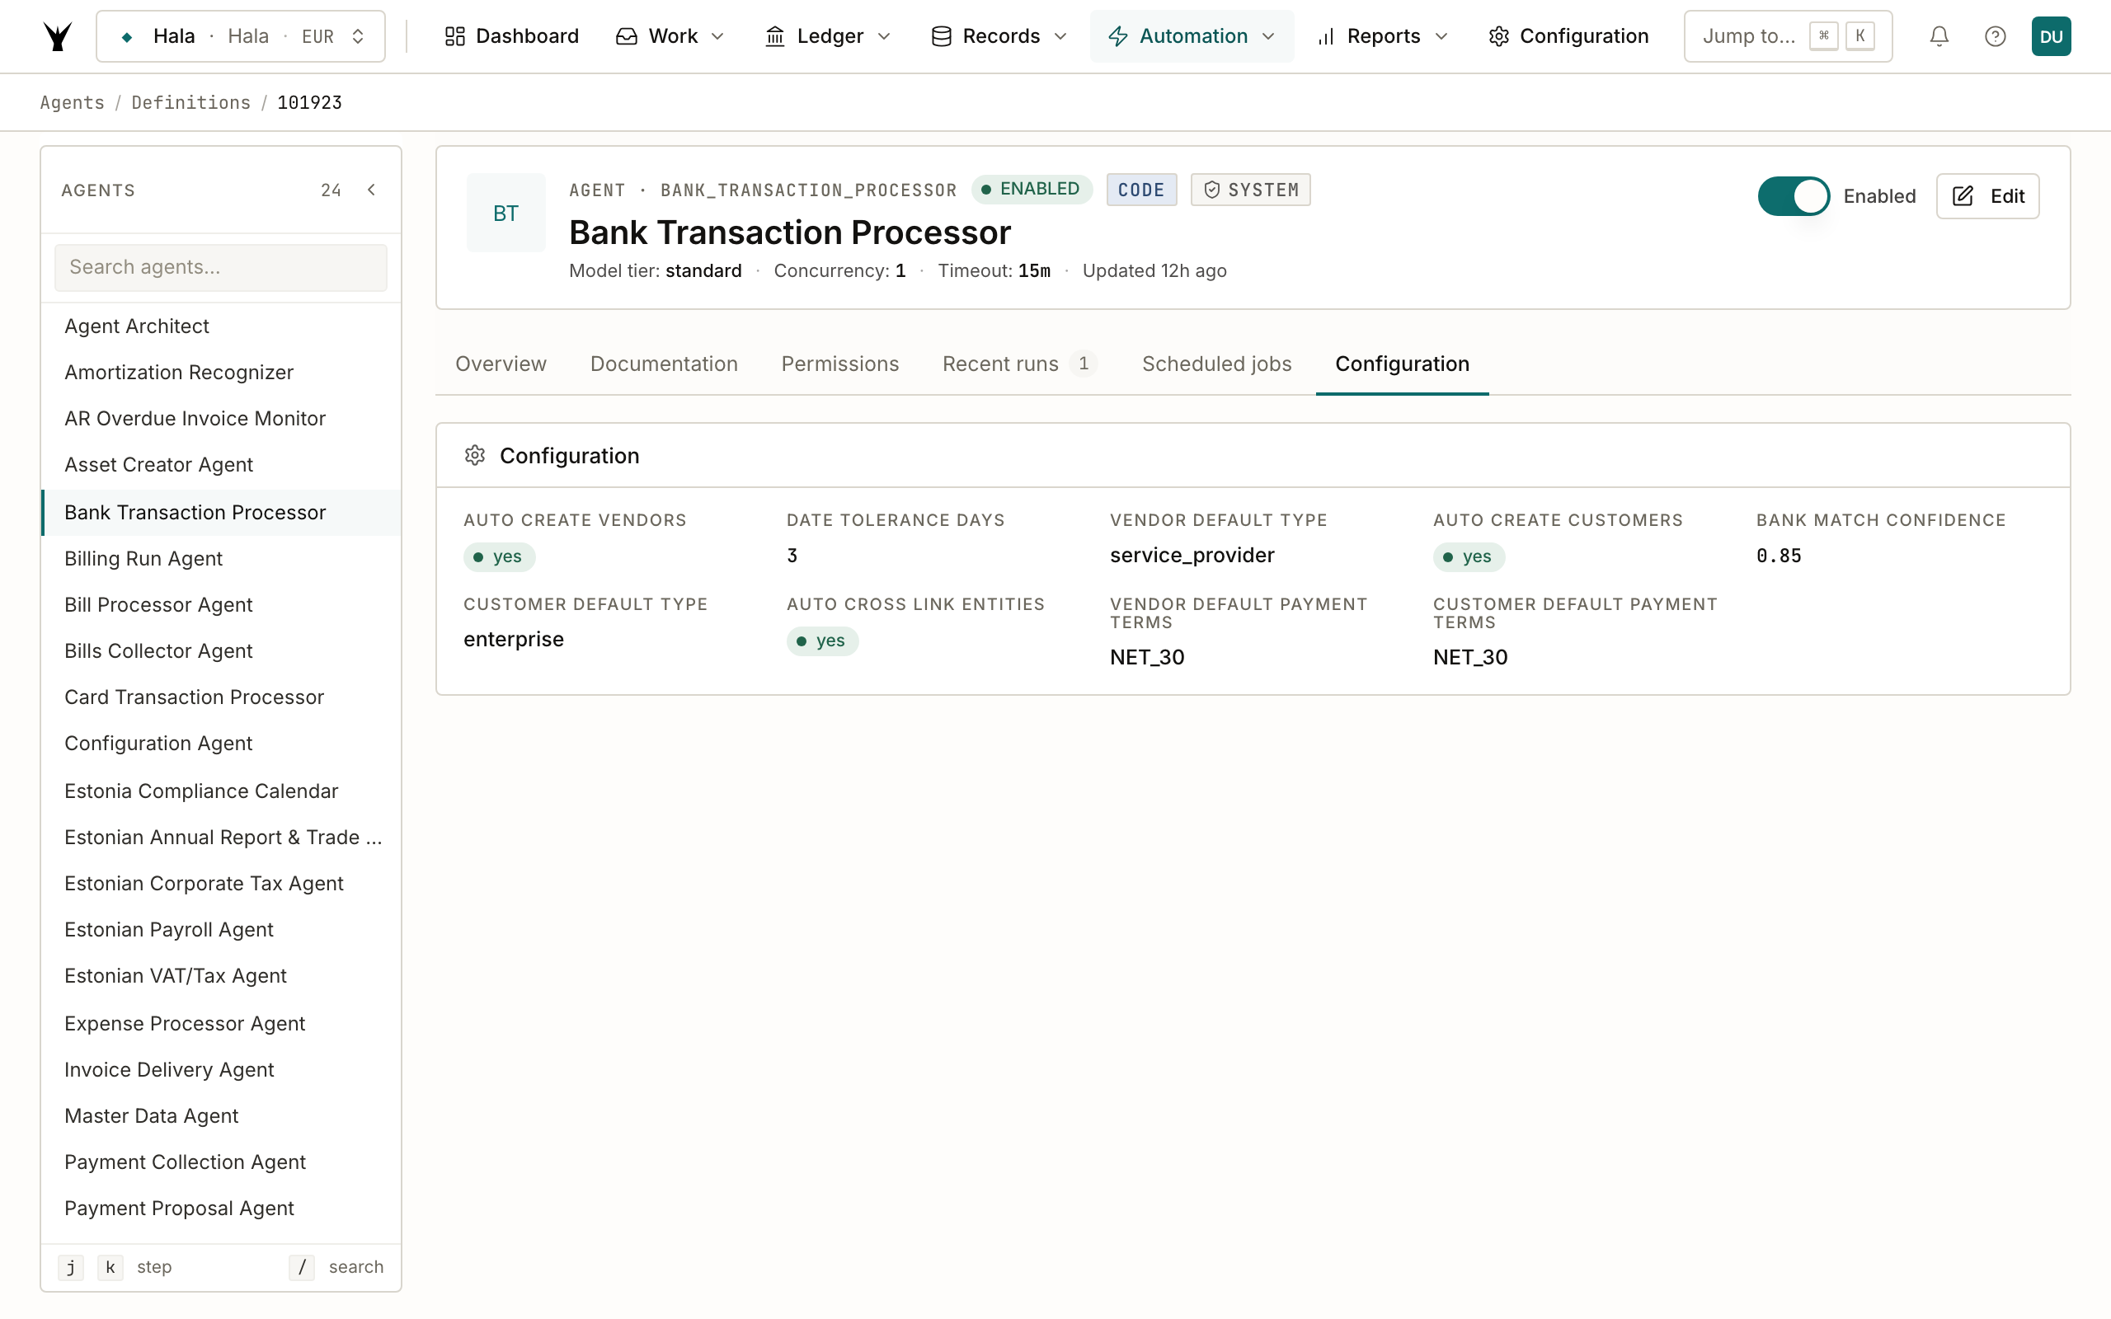Image resolution: width=2111 pixels, height=1319 pixels.
Task: Select Payment Collection Agent
Action: click(x=221, y=1162)
